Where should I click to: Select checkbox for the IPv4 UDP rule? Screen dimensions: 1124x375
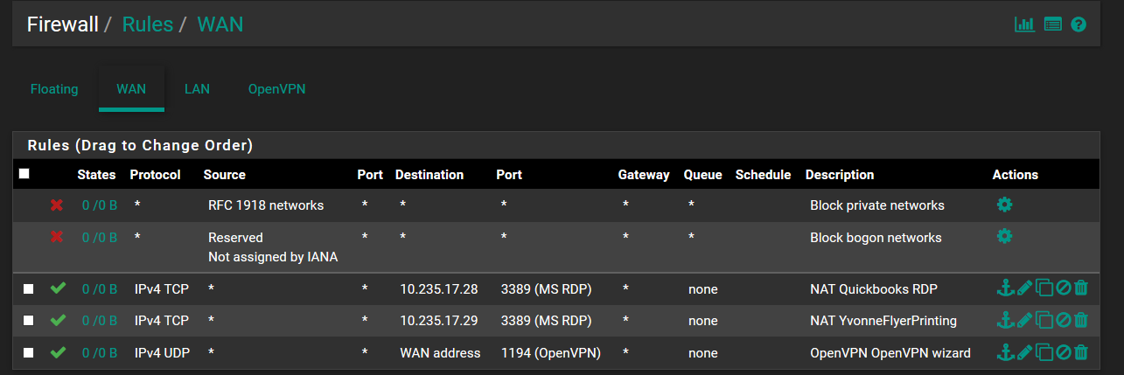tap(29, 353)
